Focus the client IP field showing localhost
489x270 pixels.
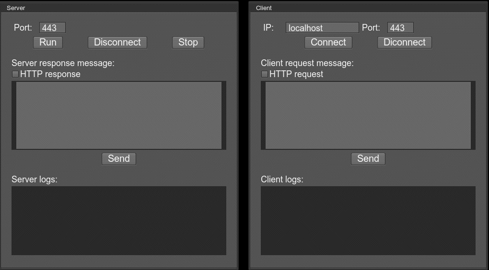pyautogui.click(x=322, y=28)
